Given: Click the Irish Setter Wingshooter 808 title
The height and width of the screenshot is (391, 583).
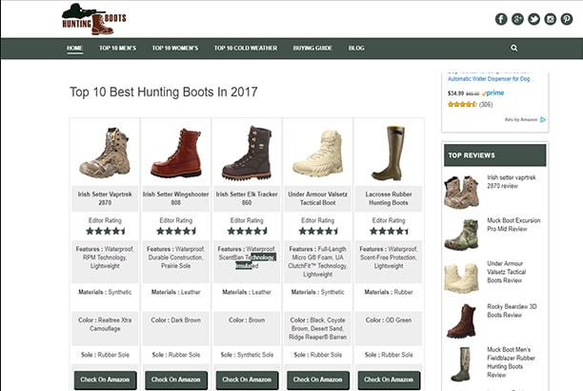Looking at the screenshot, I should tap(176, 198).
